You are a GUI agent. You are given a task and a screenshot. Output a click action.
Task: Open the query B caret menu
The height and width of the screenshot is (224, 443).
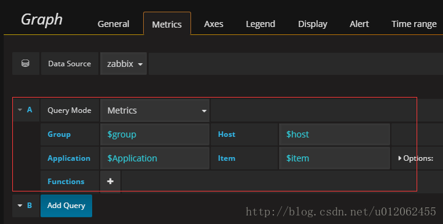click(x=20, y=206)
